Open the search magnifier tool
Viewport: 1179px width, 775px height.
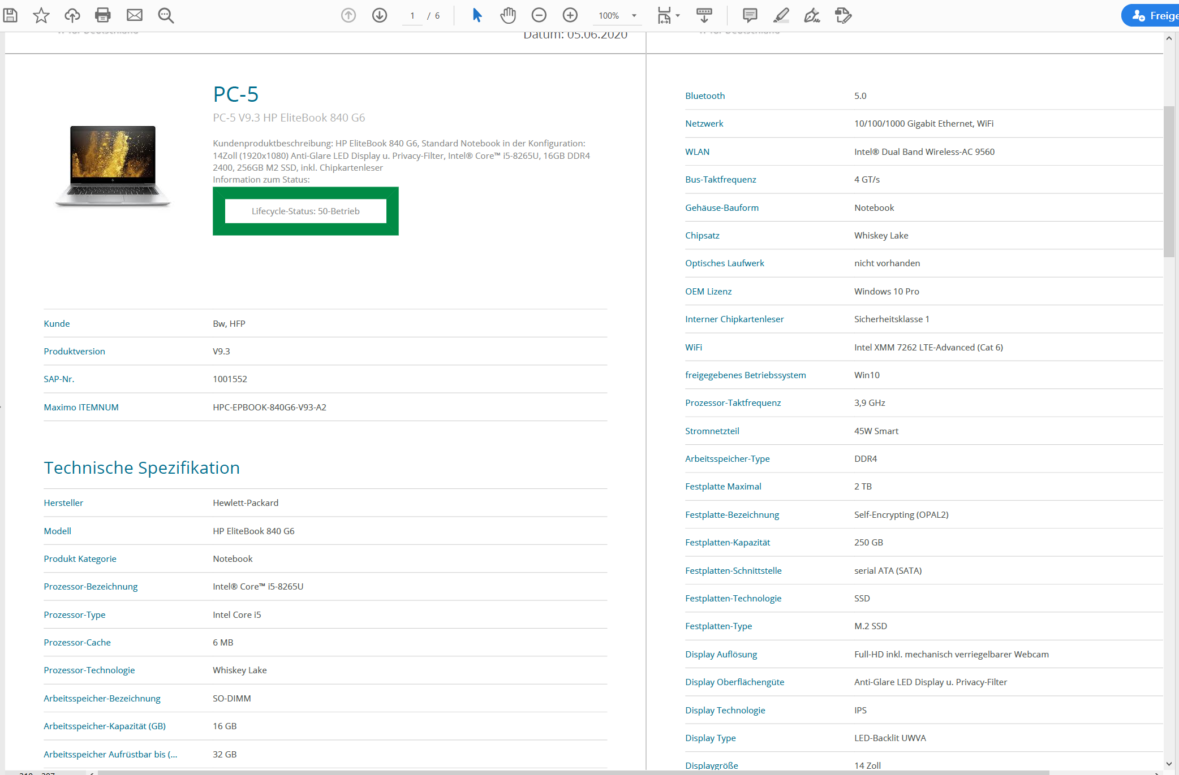click(x=166, y=15)
